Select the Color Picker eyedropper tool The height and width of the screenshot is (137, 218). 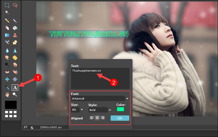click(x=7, y=87)
